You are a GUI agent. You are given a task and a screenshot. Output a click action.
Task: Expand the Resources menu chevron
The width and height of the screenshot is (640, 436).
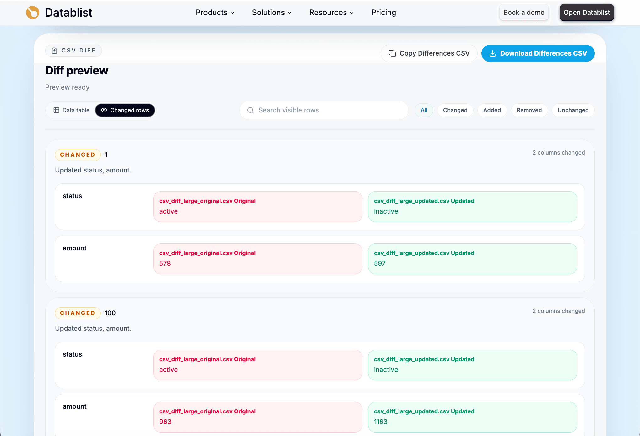(352, 13)
